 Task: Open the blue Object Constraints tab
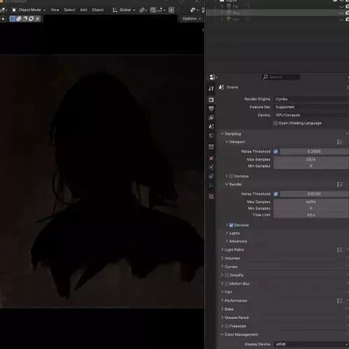click(x=211, y=176)
